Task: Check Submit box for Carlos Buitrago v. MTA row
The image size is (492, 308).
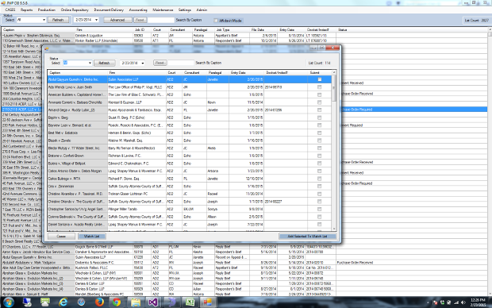Action: (x=320, y=179)
